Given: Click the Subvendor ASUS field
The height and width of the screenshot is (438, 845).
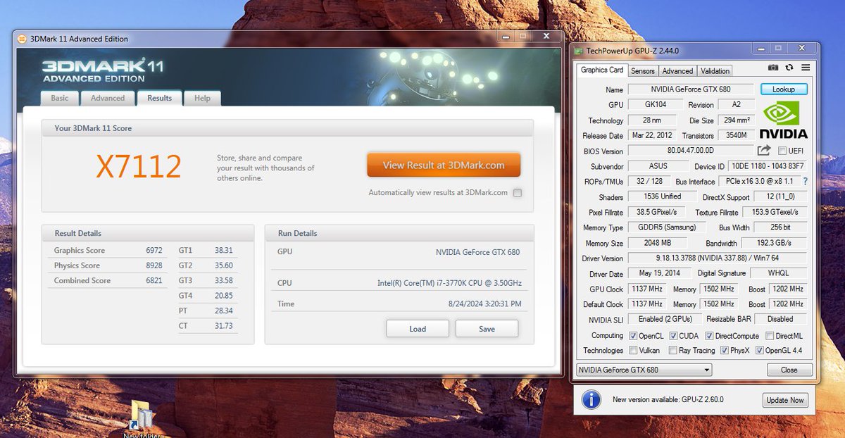Looking at the screenshot, I should point(658,166).
